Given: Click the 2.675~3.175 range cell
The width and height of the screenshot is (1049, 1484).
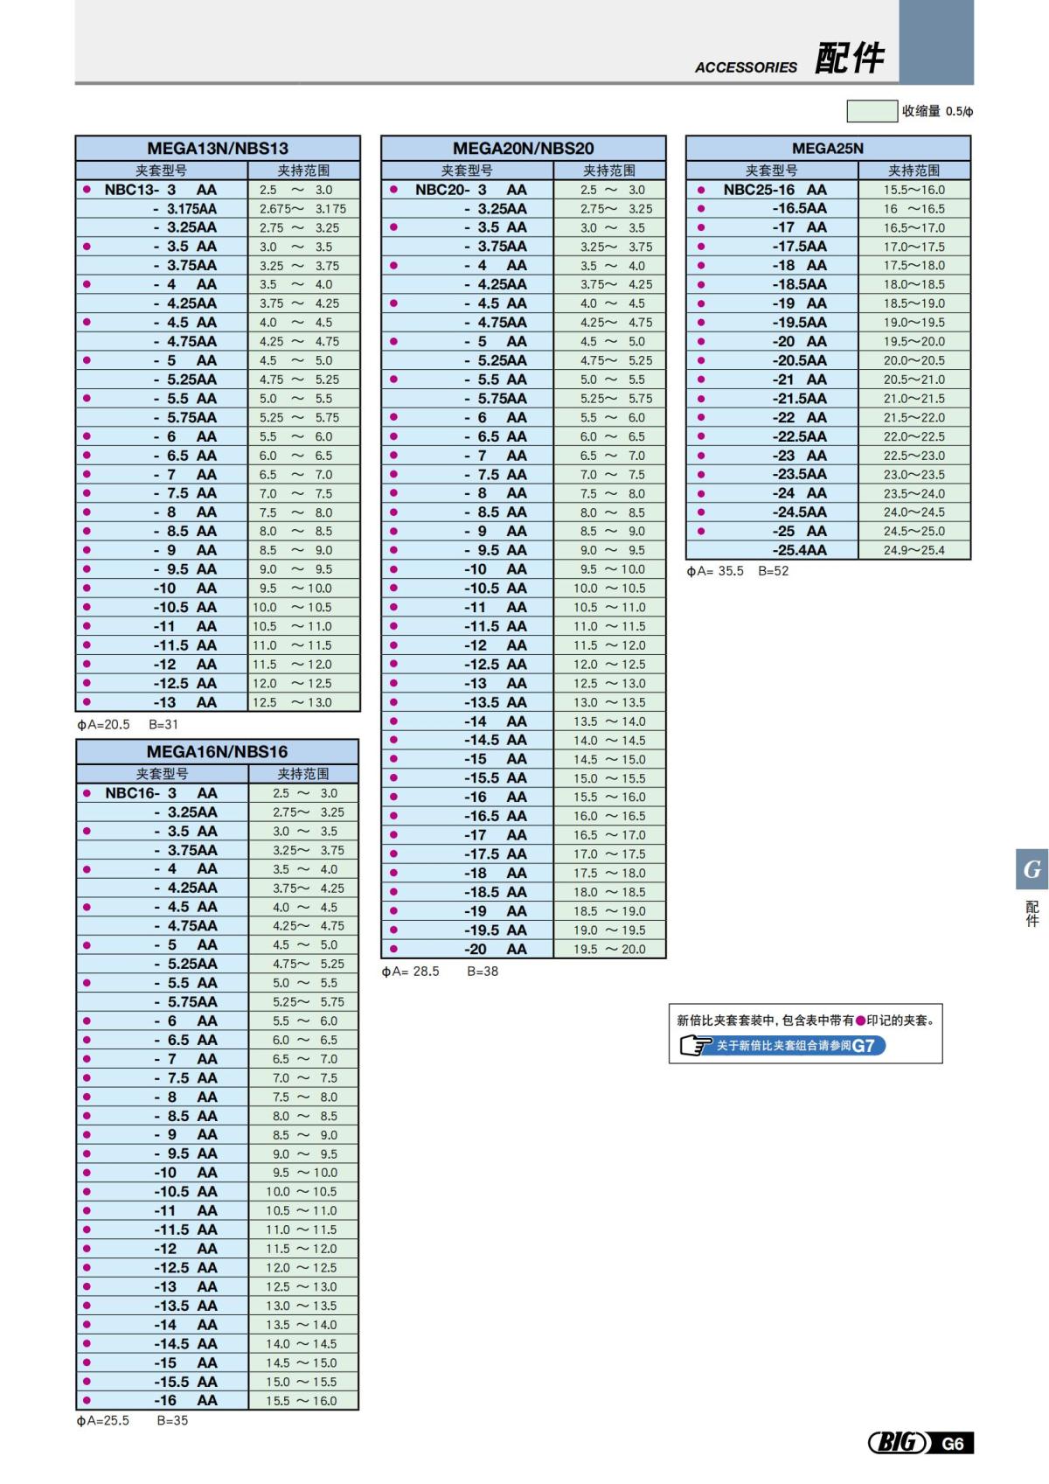Looking at the screenshot, I should 303,209.
